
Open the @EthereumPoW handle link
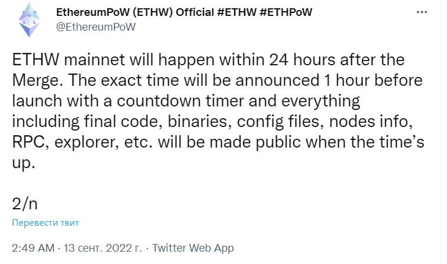pyautogui.click(x=96, y=27)
